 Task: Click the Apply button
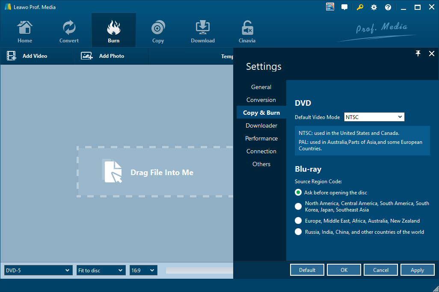[x=417, y=270]
